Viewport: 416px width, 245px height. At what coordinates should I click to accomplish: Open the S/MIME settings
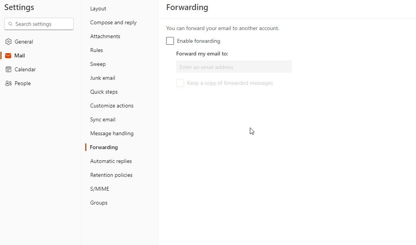99,189
